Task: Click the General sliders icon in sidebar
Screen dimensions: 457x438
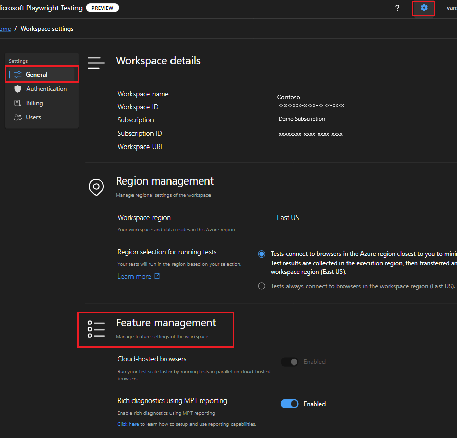Action: pos(18,75)
